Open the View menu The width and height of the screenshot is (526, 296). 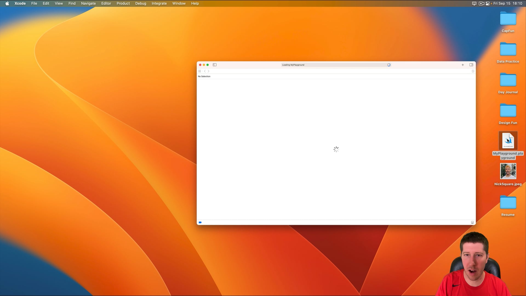pos(59,4)
